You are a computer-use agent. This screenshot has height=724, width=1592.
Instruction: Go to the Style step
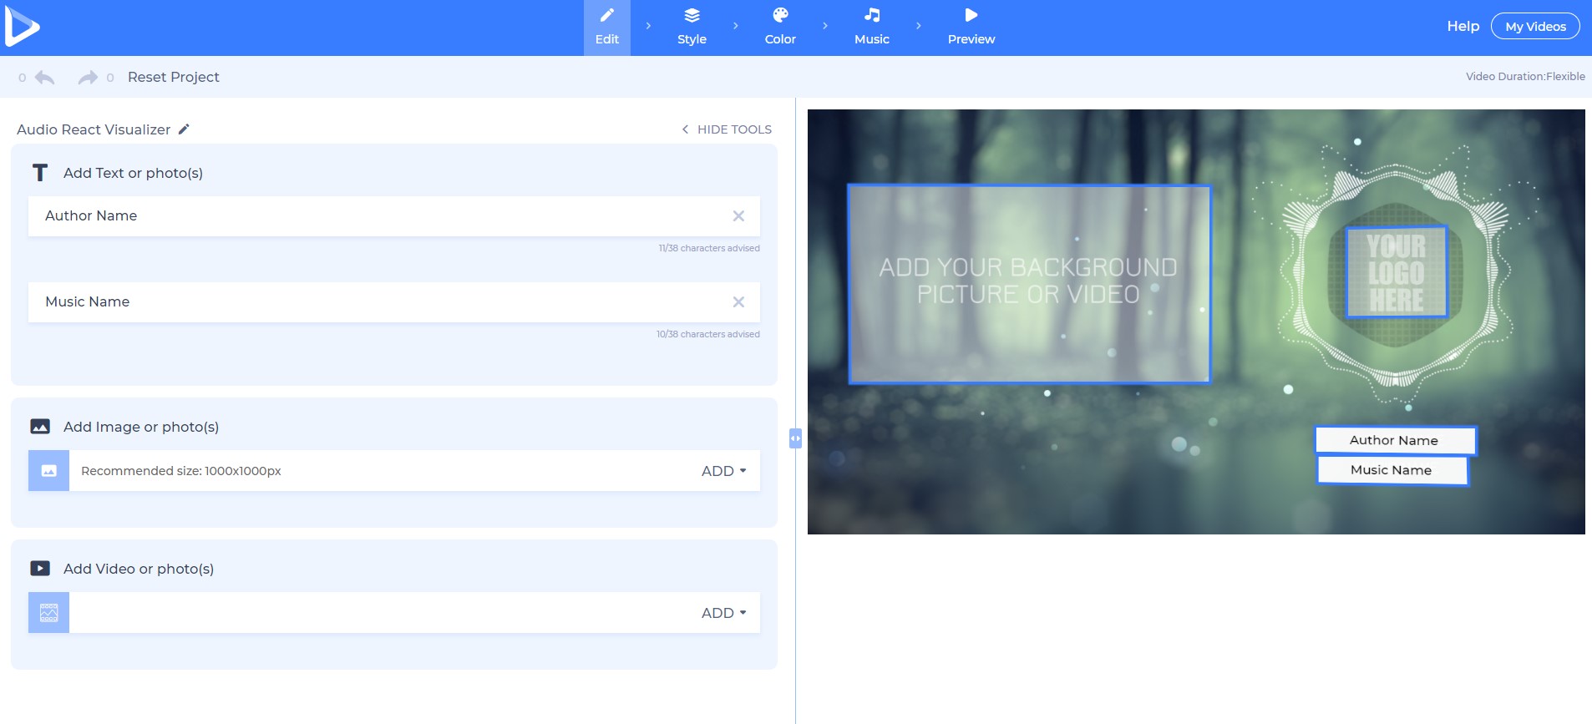click(x=692, y=28)
